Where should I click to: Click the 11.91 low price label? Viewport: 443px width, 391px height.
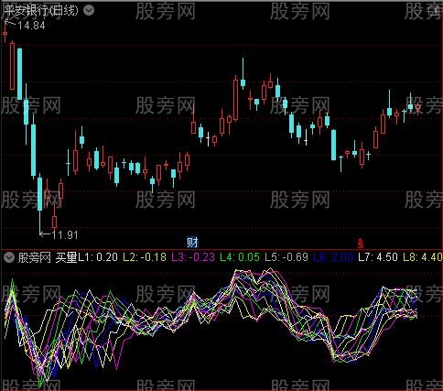(65, 235)
